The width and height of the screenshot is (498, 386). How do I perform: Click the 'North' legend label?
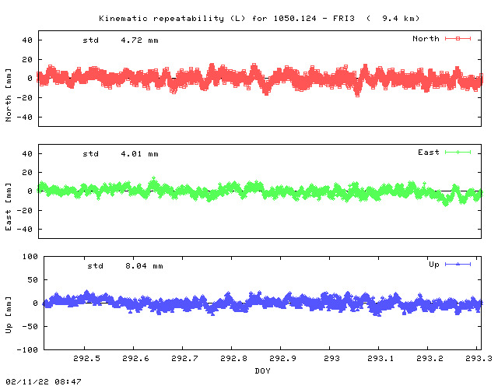click(x=426, y=39)
